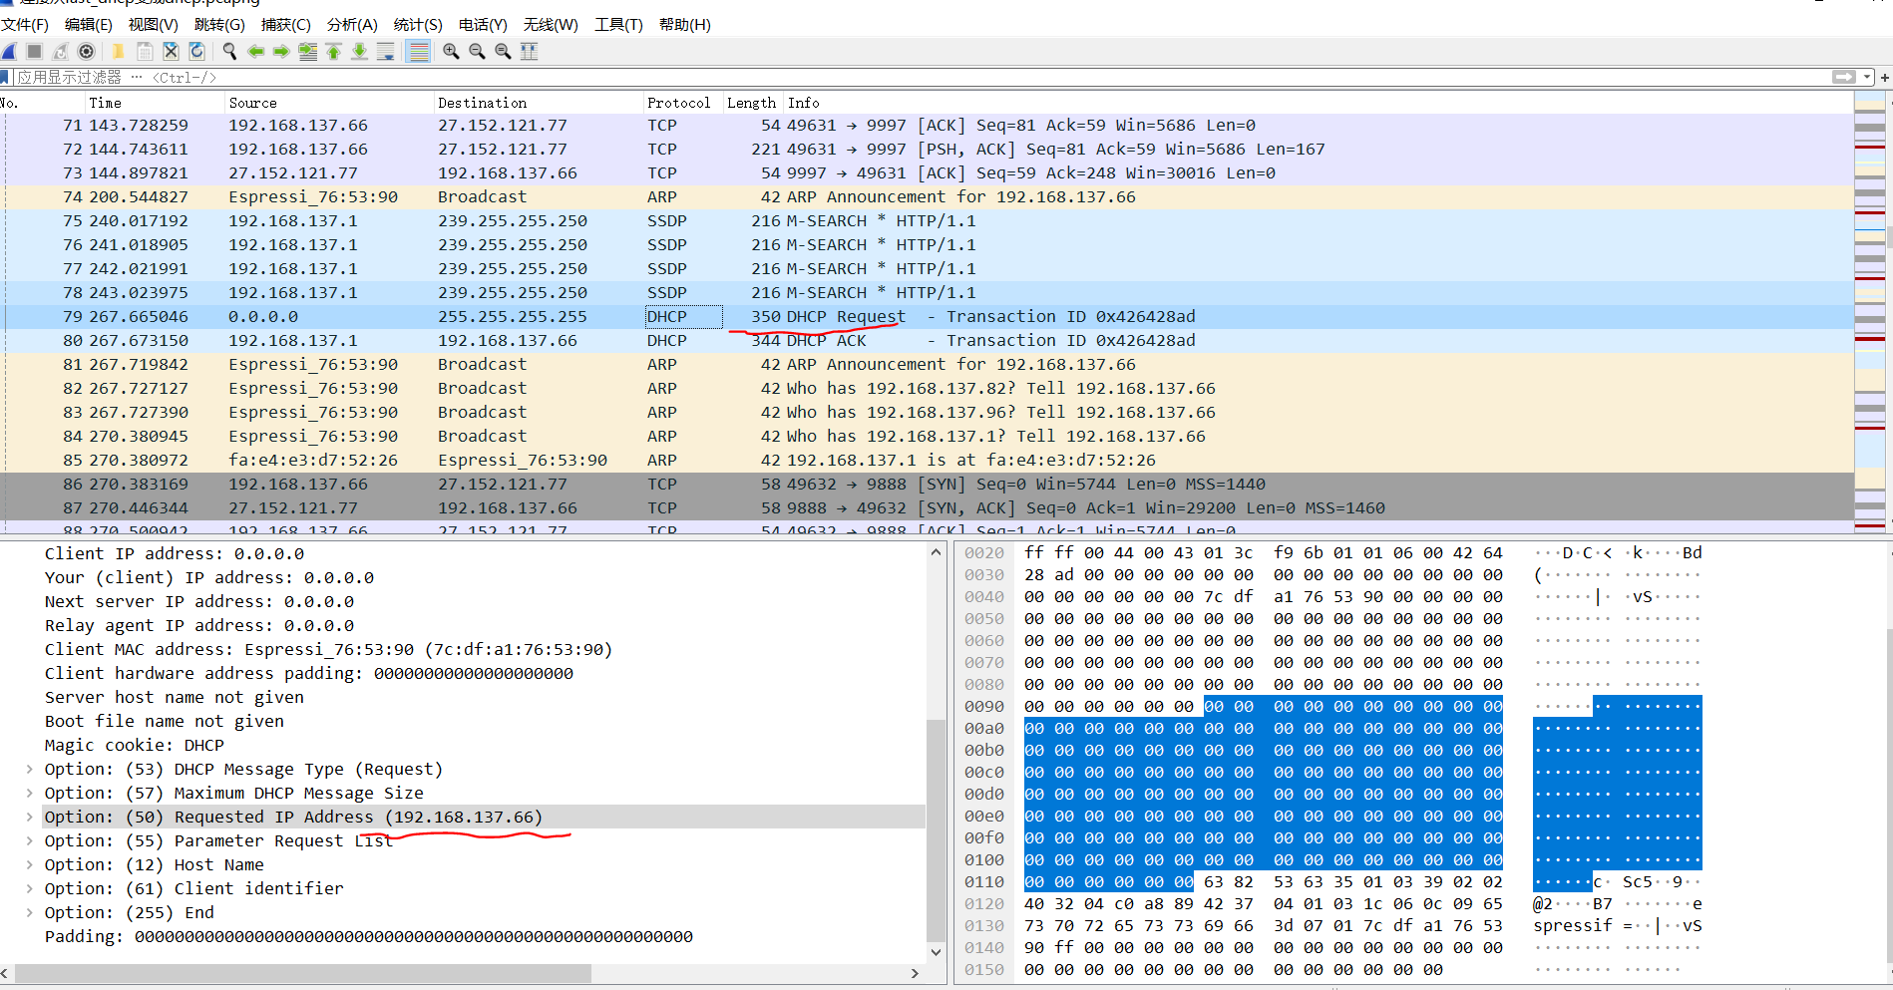Open the 视图(V) menu

[154, 25]
